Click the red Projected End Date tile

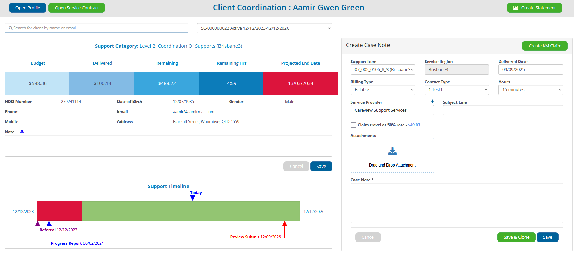301,83
